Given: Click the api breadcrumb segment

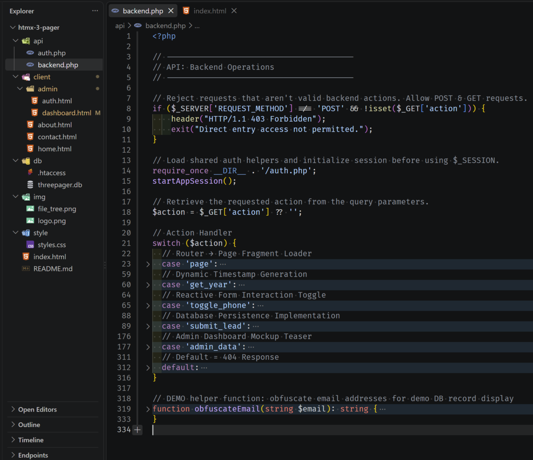Looking at the screenshot, I should [120, 26].
